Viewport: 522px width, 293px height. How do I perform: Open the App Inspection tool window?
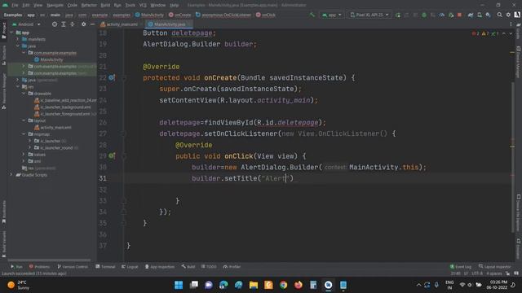pyautogui.click(x=160, y=266)
